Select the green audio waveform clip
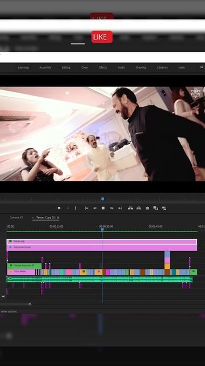The image size is (205, 366). (100, 280)
